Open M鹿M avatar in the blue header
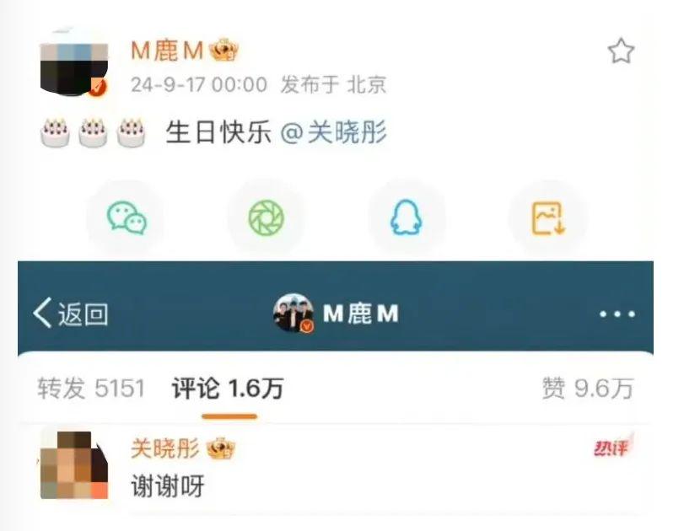This screenshot has height=531, width=700. 293,314
